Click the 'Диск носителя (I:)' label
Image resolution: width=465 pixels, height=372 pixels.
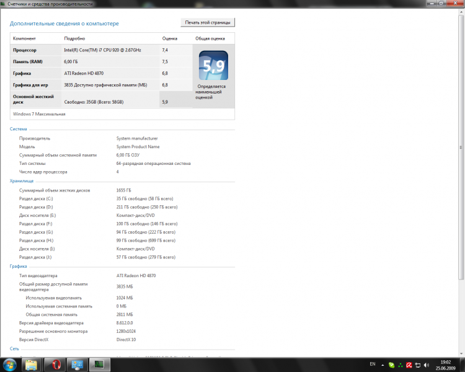pos(37,249)
